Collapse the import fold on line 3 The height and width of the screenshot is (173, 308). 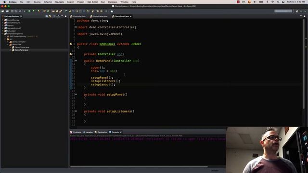pos(76,27)
